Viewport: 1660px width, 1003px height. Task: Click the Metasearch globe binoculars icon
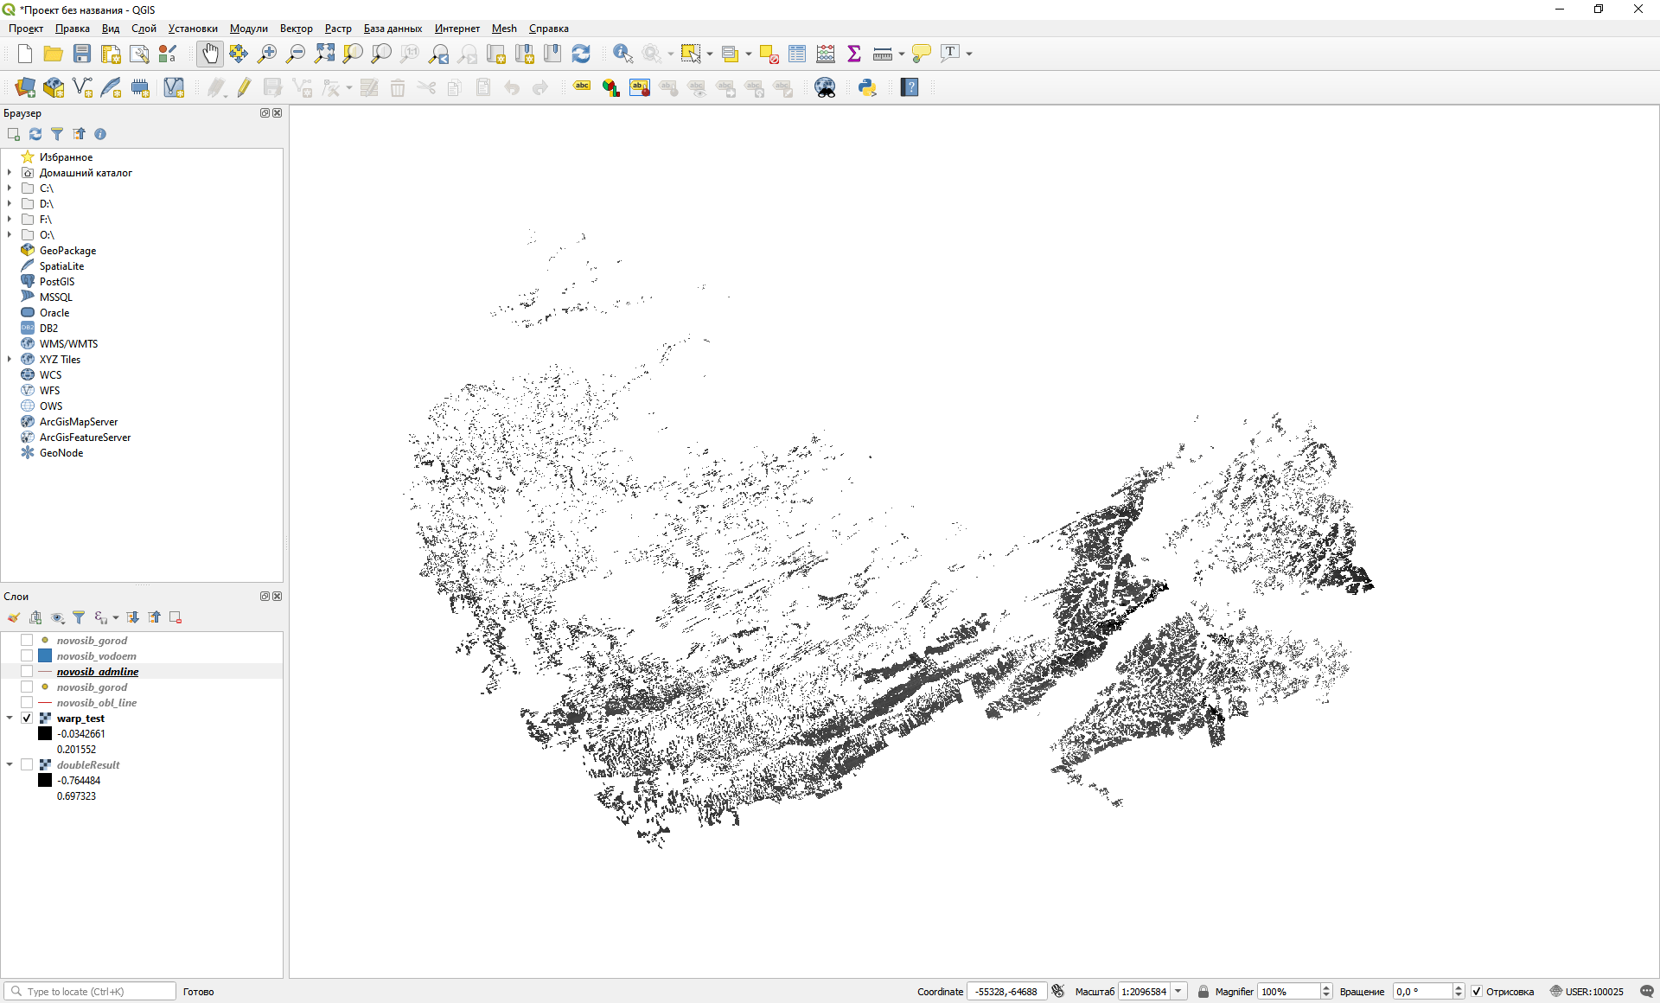coord(825,87)
